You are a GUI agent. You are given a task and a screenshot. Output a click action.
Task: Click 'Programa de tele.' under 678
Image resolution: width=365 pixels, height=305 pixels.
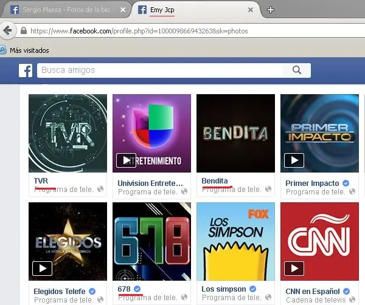[x=148, y=297]
